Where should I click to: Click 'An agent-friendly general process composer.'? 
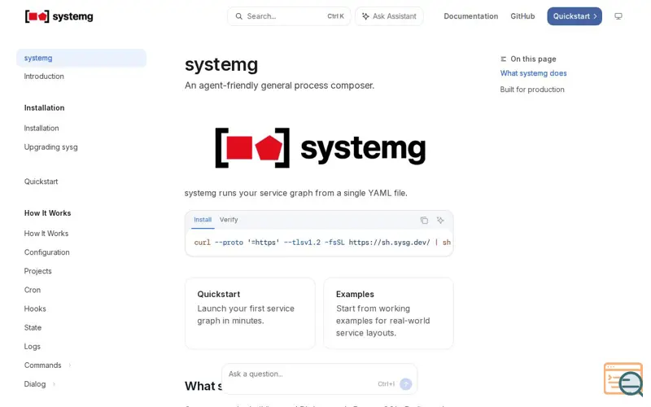pyautogui.click(x=279, y=85)
